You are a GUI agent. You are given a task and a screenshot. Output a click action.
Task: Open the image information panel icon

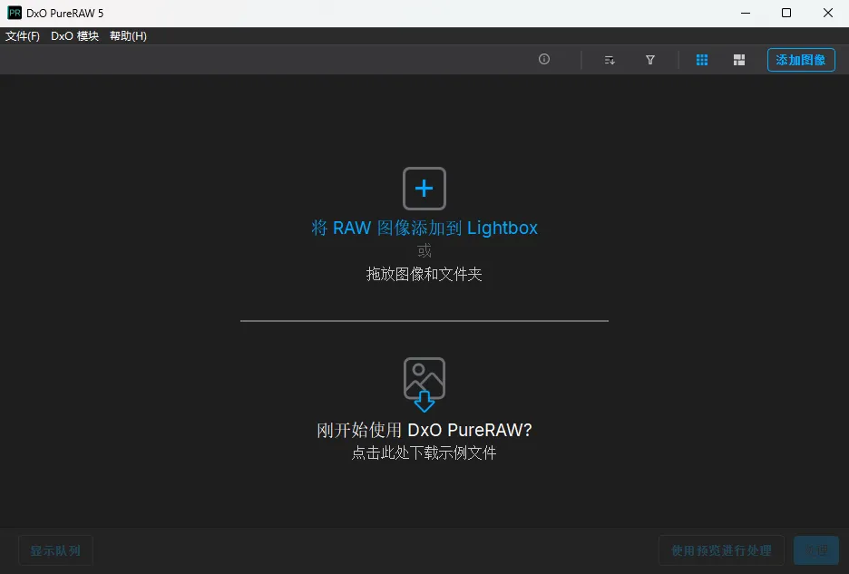pos(544,60)
